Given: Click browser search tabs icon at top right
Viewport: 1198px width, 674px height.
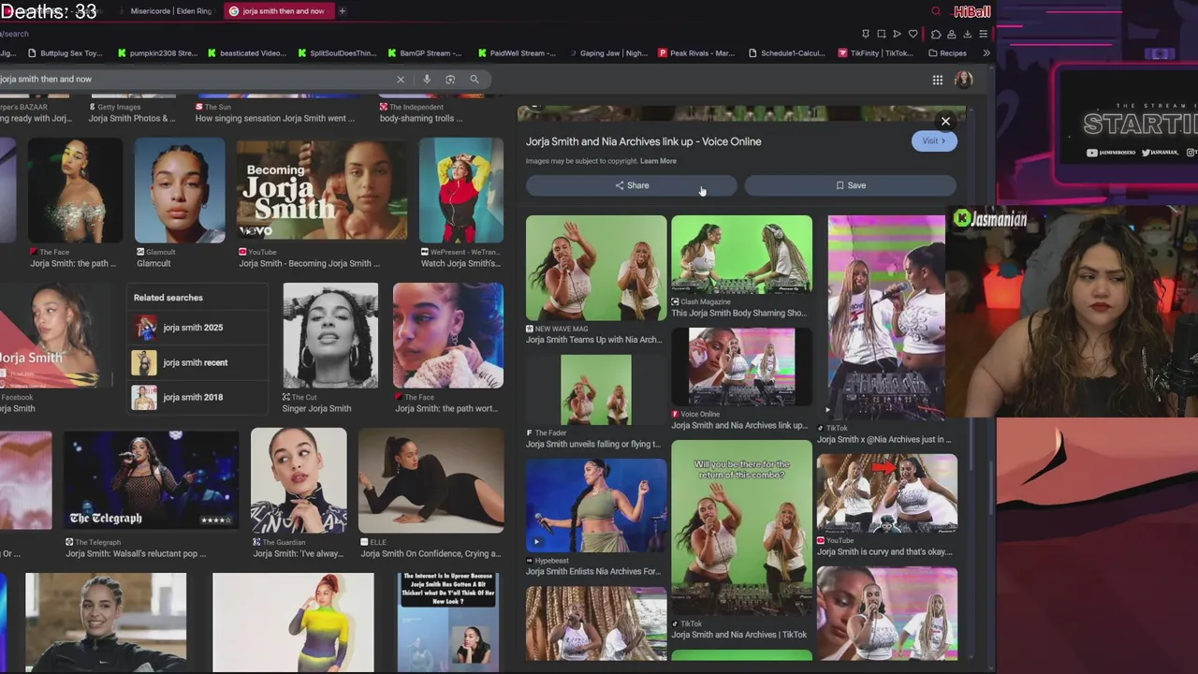Looking at the screenshot, I should point(936,11).
